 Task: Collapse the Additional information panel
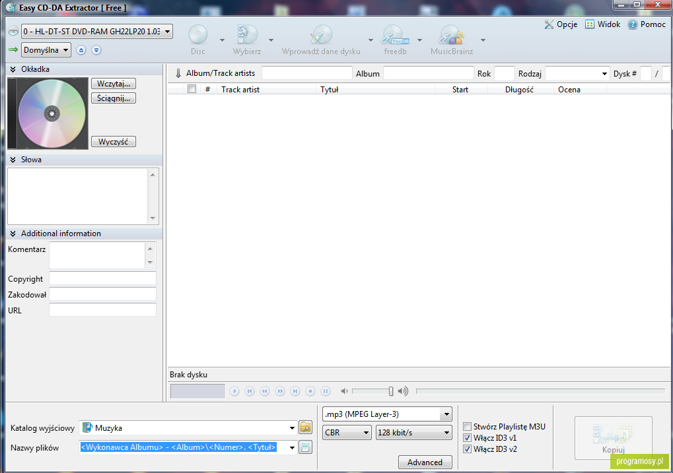(13, 234)
